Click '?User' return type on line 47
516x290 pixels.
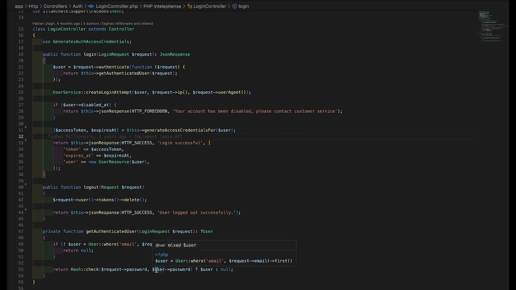click(206, 232)
